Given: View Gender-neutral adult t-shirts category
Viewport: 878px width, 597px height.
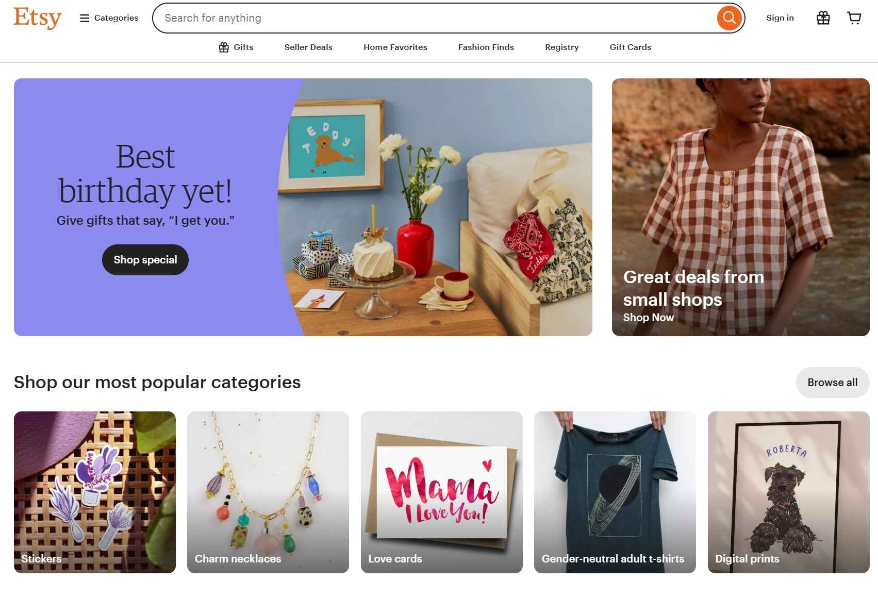Looking at the screenshot, I should 615,491.
